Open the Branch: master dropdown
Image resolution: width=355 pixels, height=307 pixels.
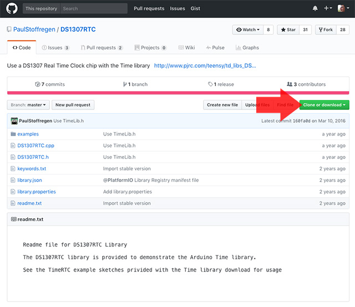(28, 105)
